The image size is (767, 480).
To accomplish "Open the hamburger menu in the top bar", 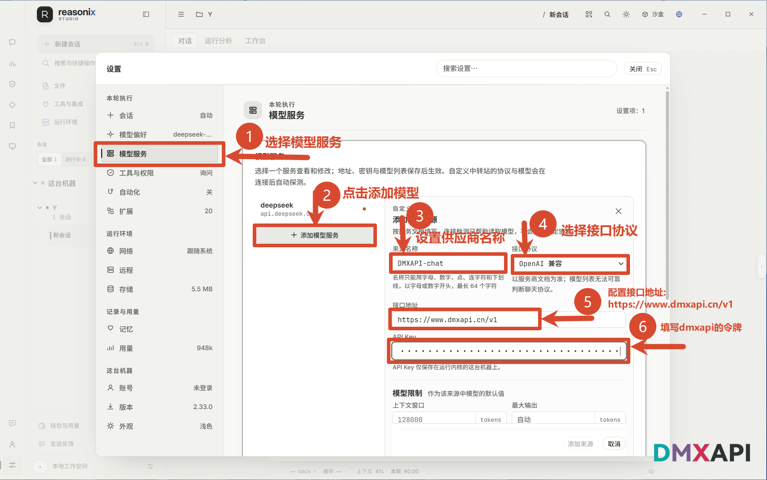I will [181, 14].
